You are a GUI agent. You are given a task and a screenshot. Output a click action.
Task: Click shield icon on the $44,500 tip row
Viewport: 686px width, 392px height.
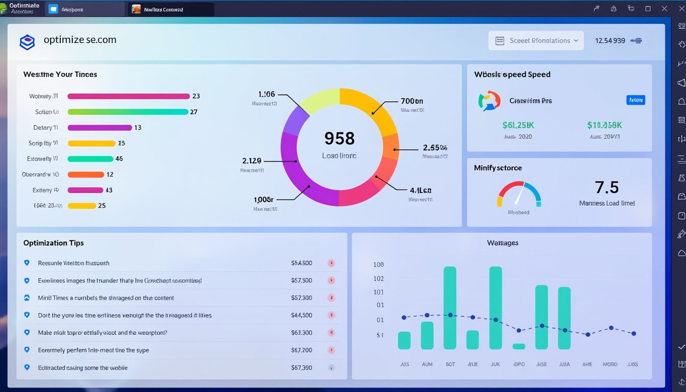coord(27,315)
